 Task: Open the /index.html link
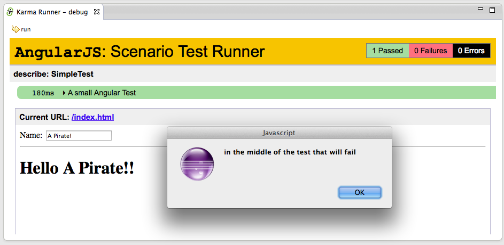point(92,117)
